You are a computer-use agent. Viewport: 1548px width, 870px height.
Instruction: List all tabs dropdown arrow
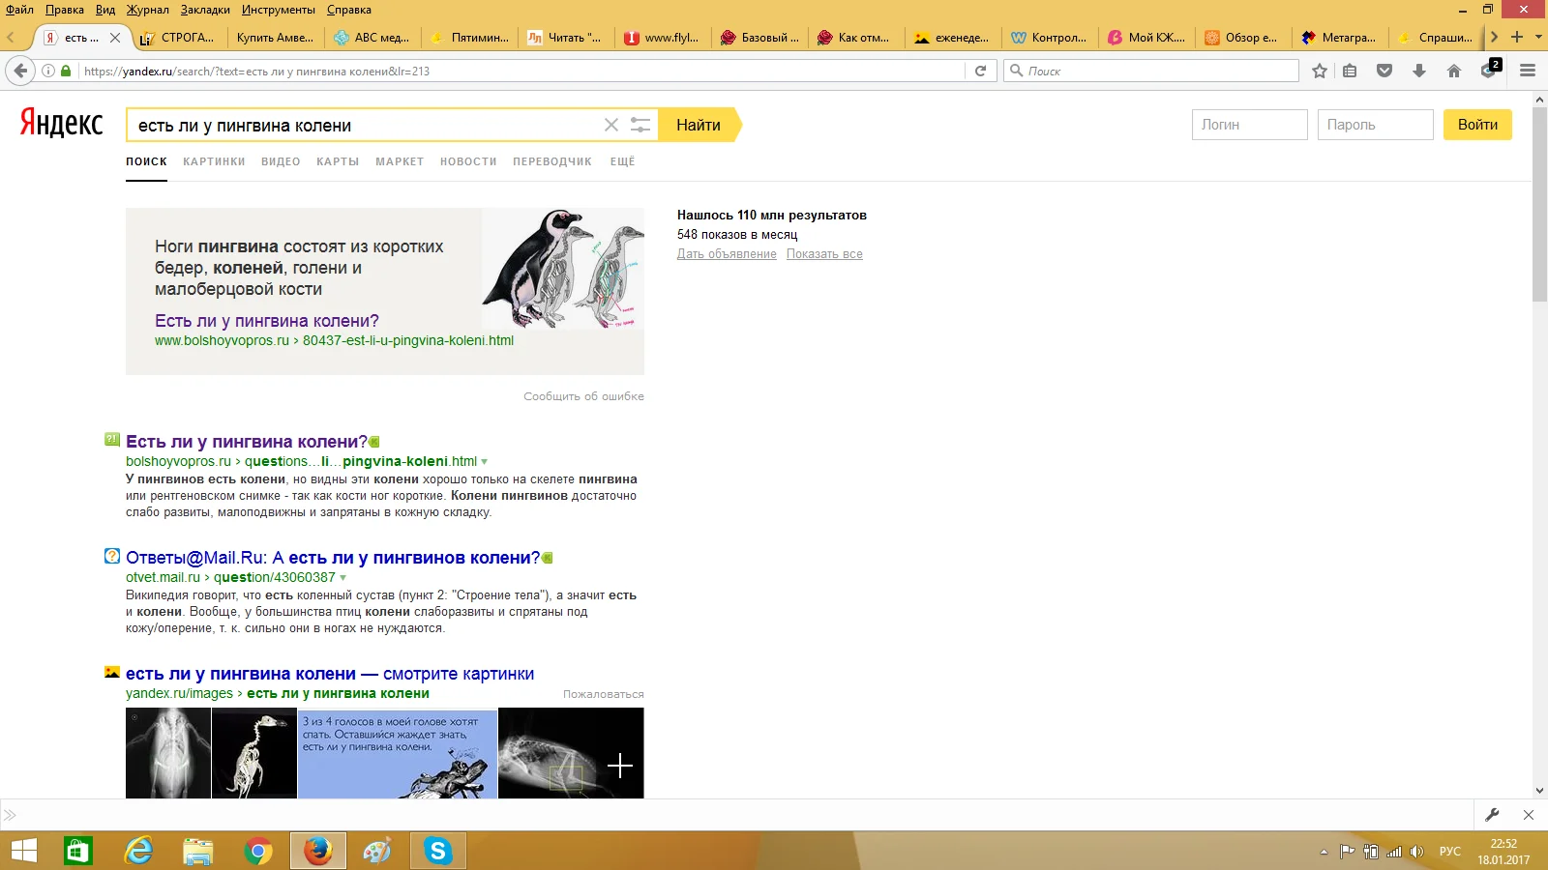pyautogui.click(x=1538, y=37)
